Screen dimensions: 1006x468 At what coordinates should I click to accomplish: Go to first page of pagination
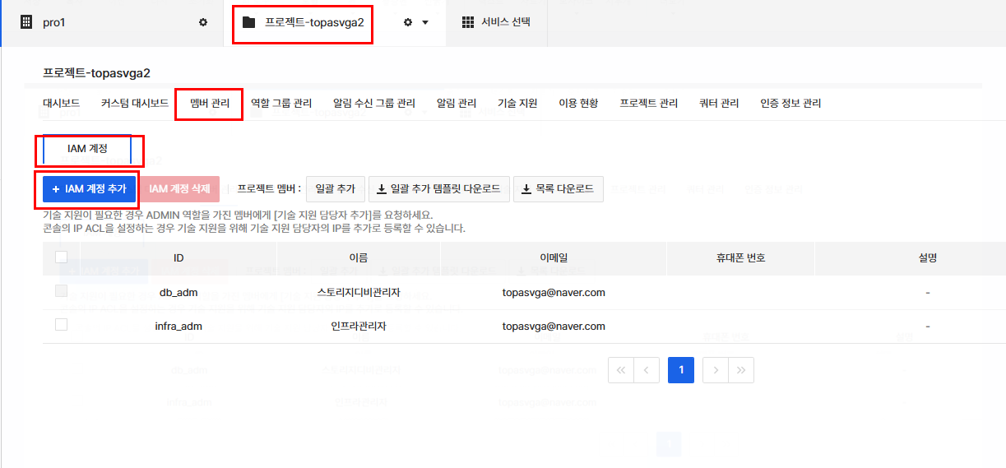click(621, 370)
